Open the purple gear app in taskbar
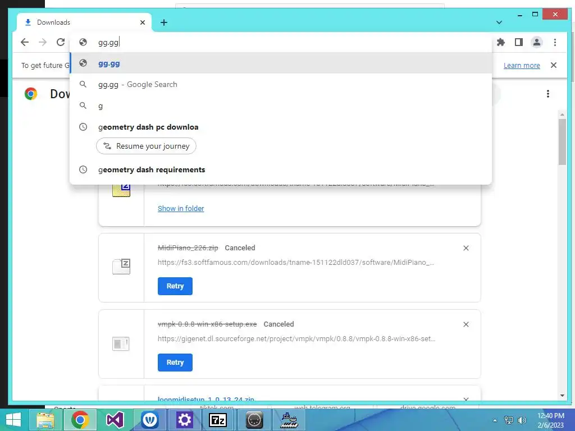The width and height of the screenshot is (575, 431). pos(184,420)
